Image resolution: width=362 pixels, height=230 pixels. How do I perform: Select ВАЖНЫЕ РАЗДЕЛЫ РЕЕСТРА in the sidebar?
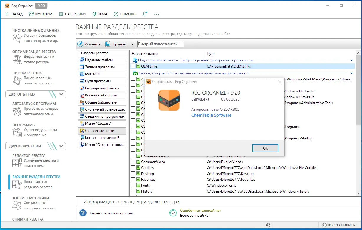[x=36, y=182]
